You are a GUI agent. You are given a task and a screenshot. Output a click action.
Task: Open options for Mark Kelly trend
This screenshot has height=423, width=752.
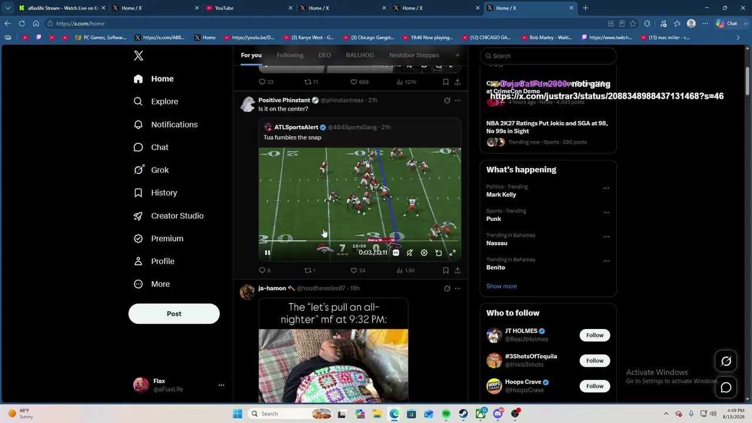(606, 189)
